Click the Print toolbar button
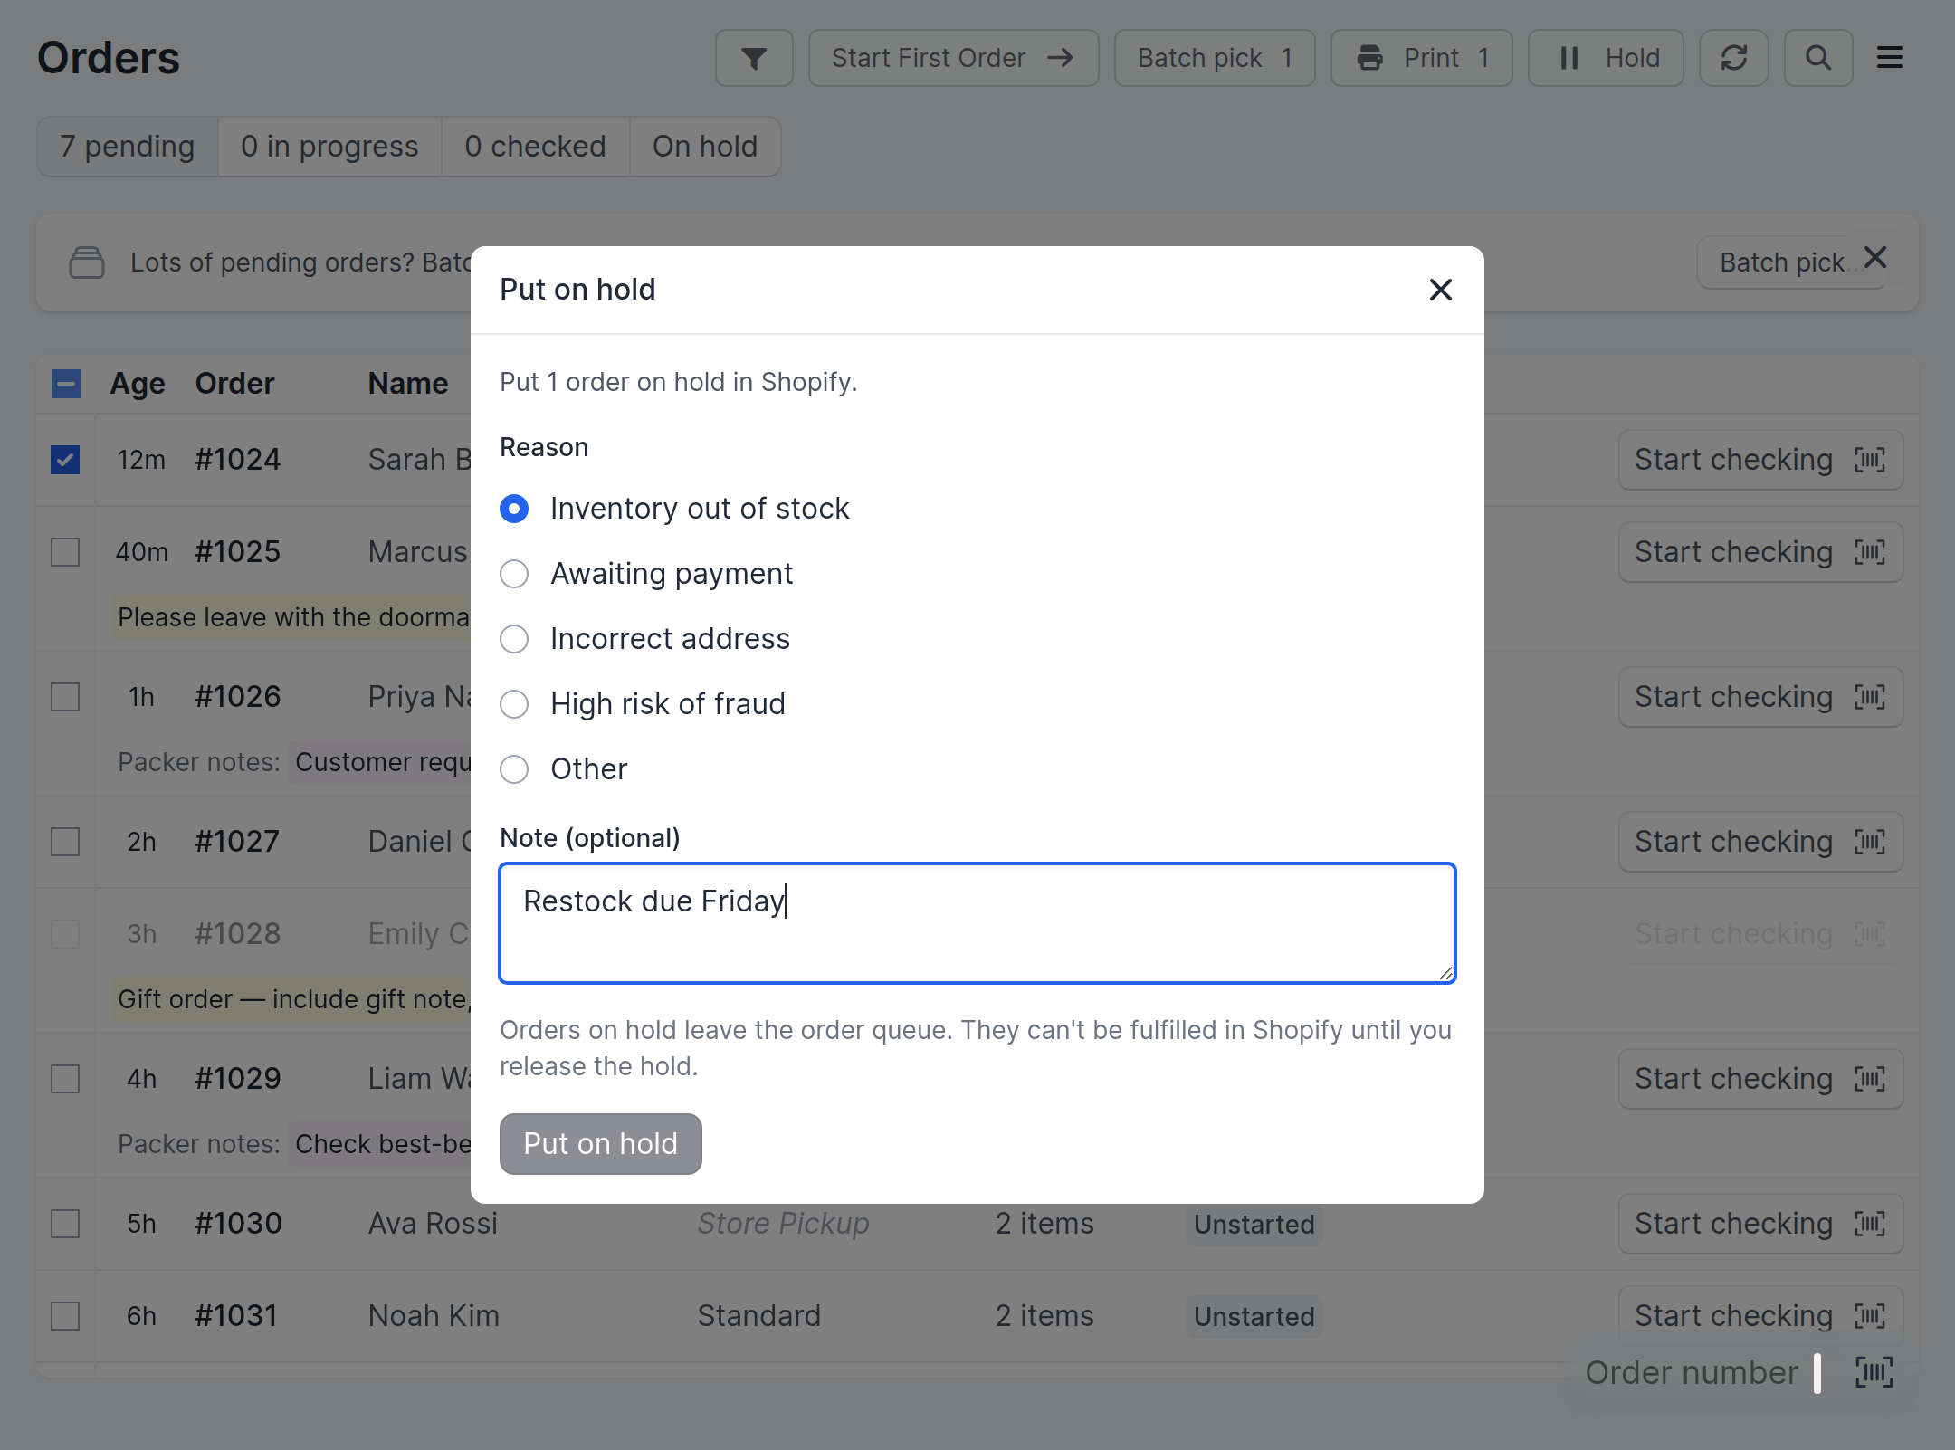The height and width of the screenshot is (1450, 1955). [1421, 58]
